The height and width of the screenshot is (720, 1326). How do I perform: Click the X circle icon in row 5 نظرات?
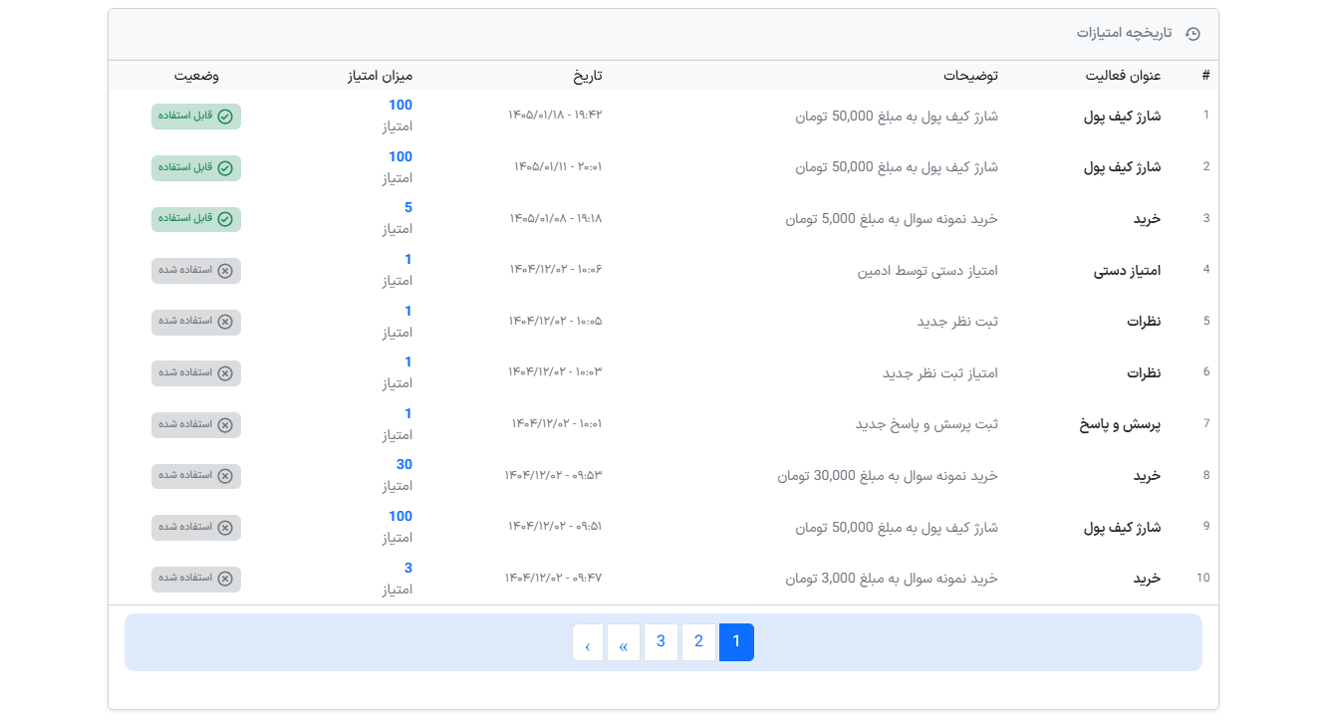[225, 322]
